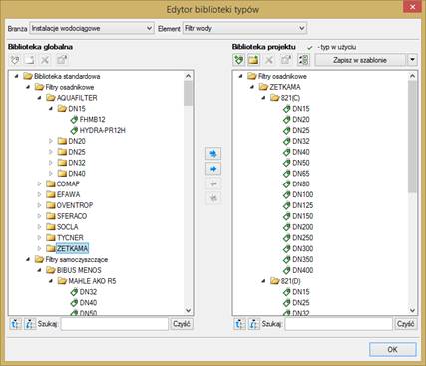Viewport: 426px width, 366px height.
Task: Click the project library scroll down arrow
Action: (412, 310)
